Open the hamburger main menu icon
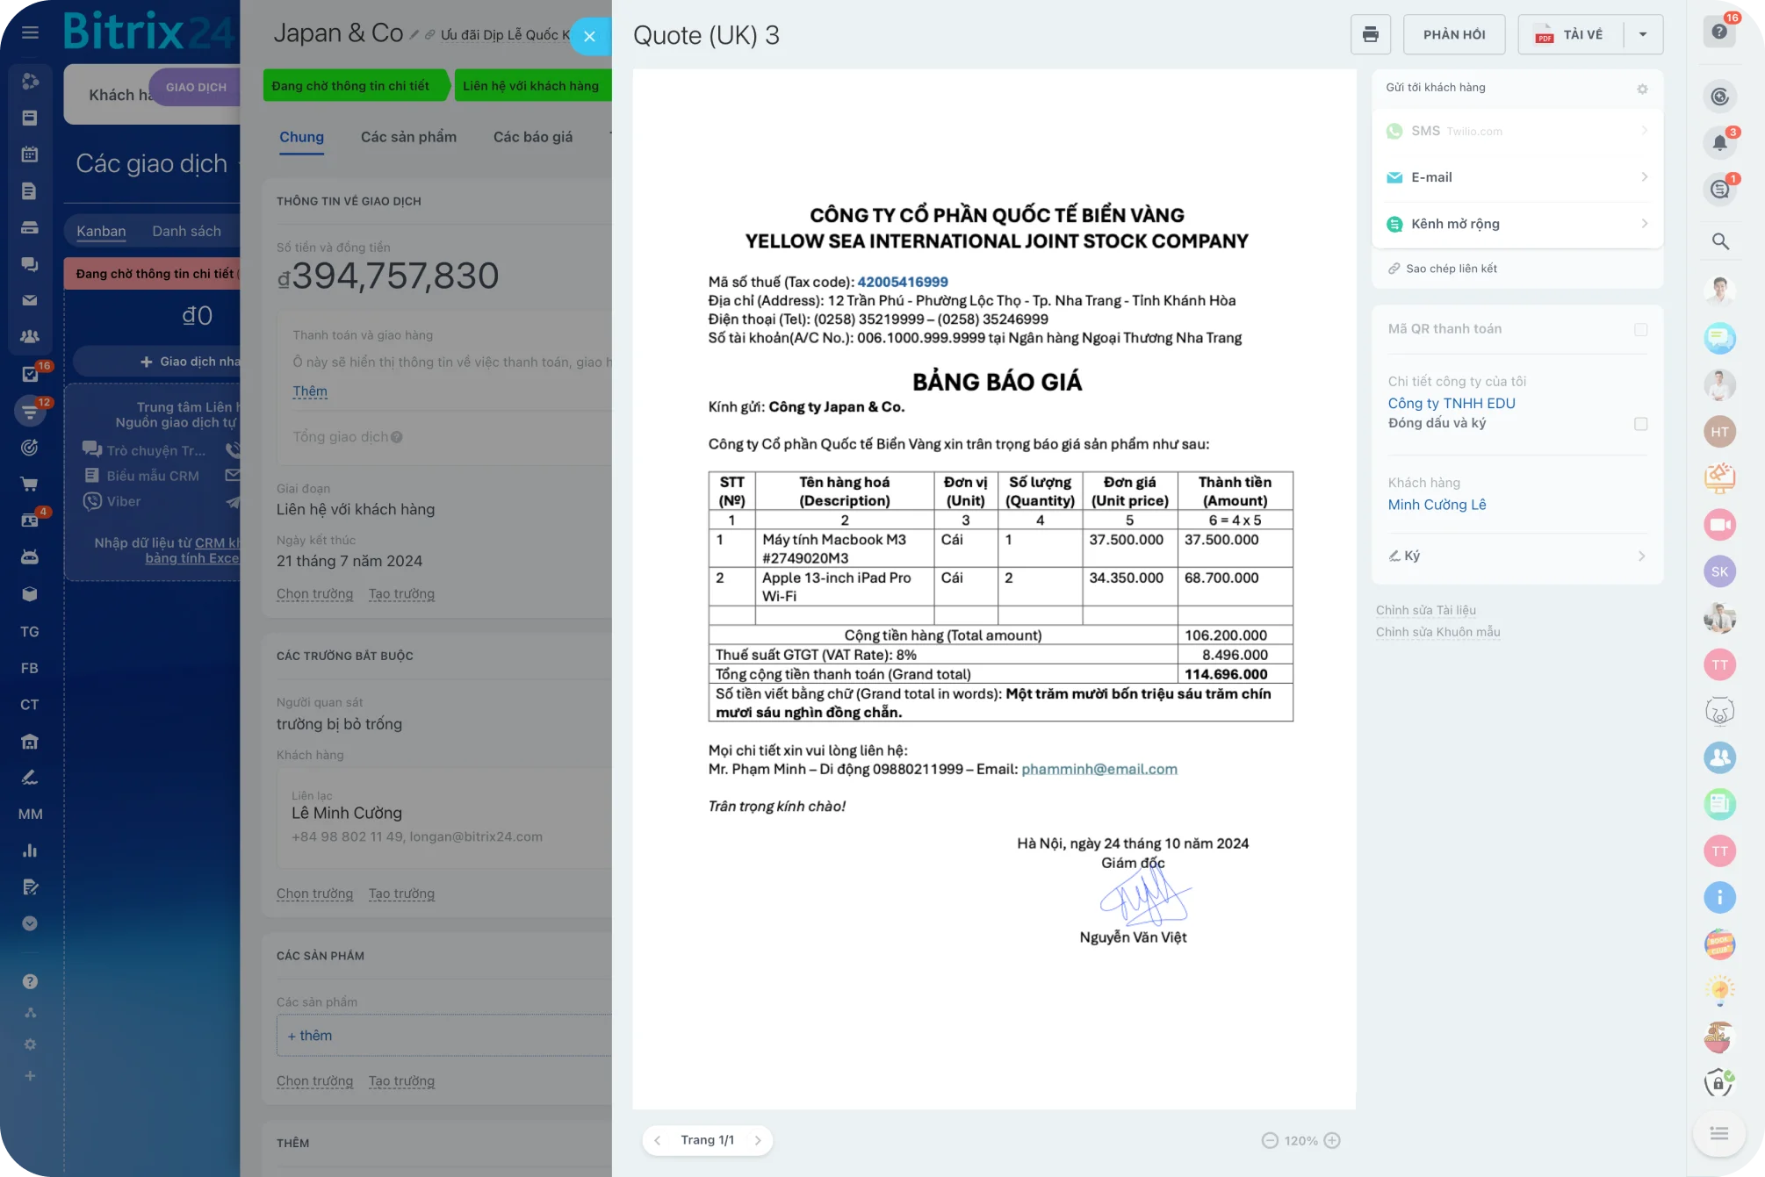The height and width of the screenshot is (1177, 1765). click(x=30, y=33)
